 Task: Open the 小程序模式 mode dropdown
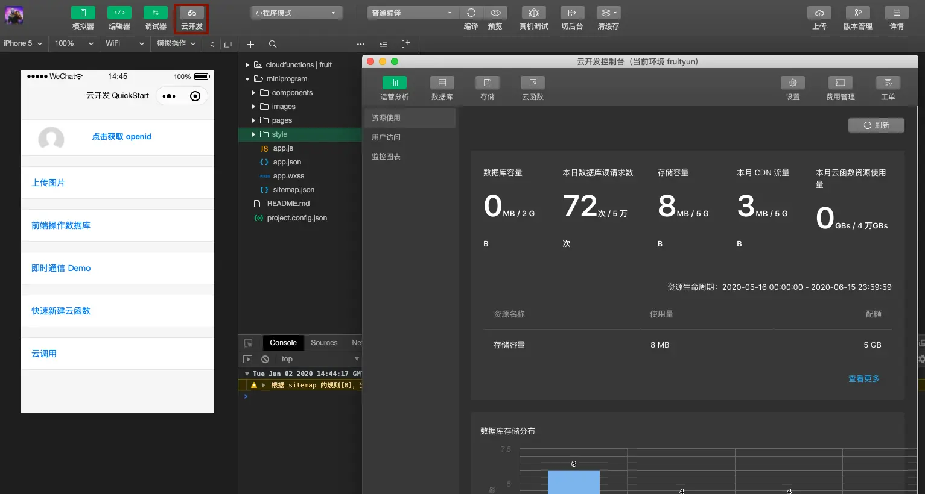(x=296, y=13)
